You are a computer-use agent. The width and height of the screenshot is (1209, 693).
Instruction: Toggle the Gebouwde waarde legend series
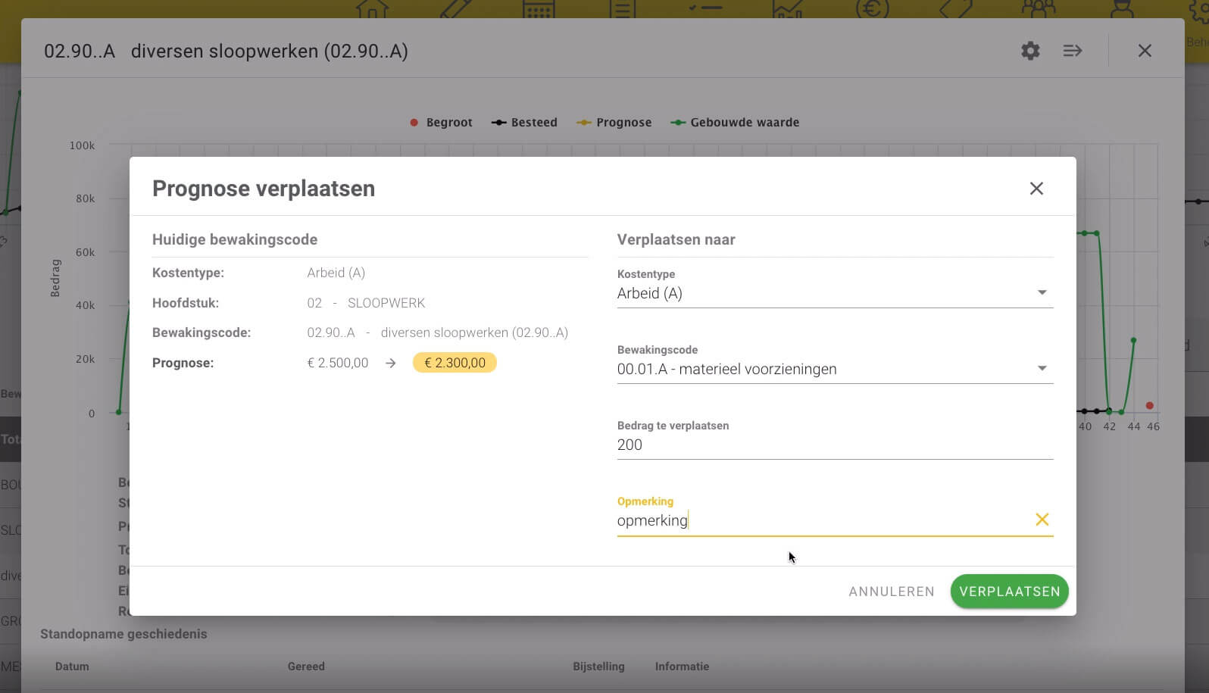point(735,122)
